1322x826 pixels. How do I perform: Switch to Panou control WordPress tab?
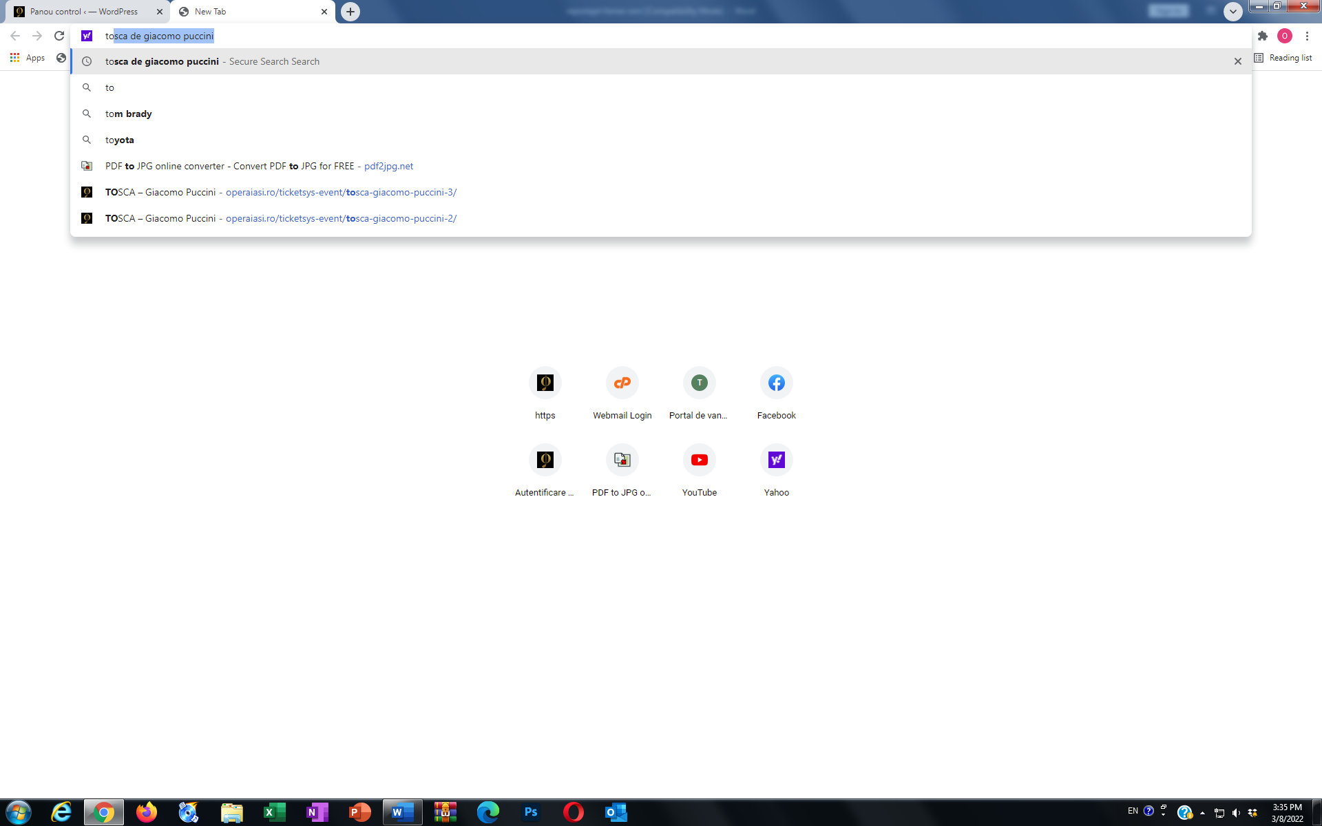(x=84, y=12)
